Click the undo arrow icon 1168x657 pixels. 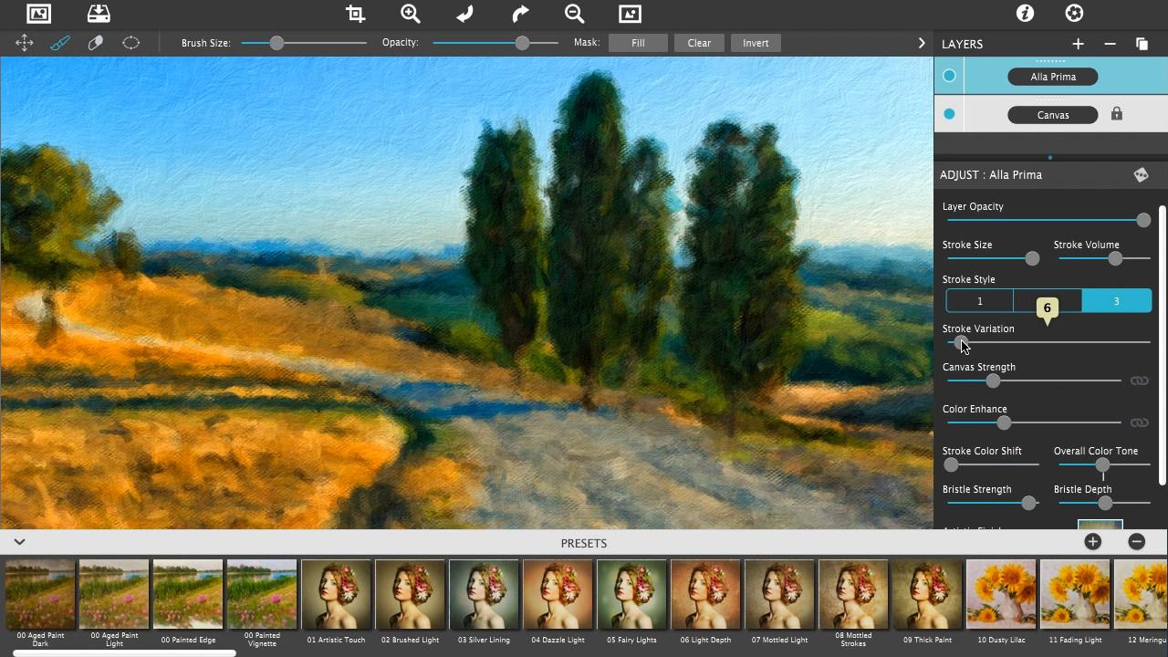click(x=464, y=14)
